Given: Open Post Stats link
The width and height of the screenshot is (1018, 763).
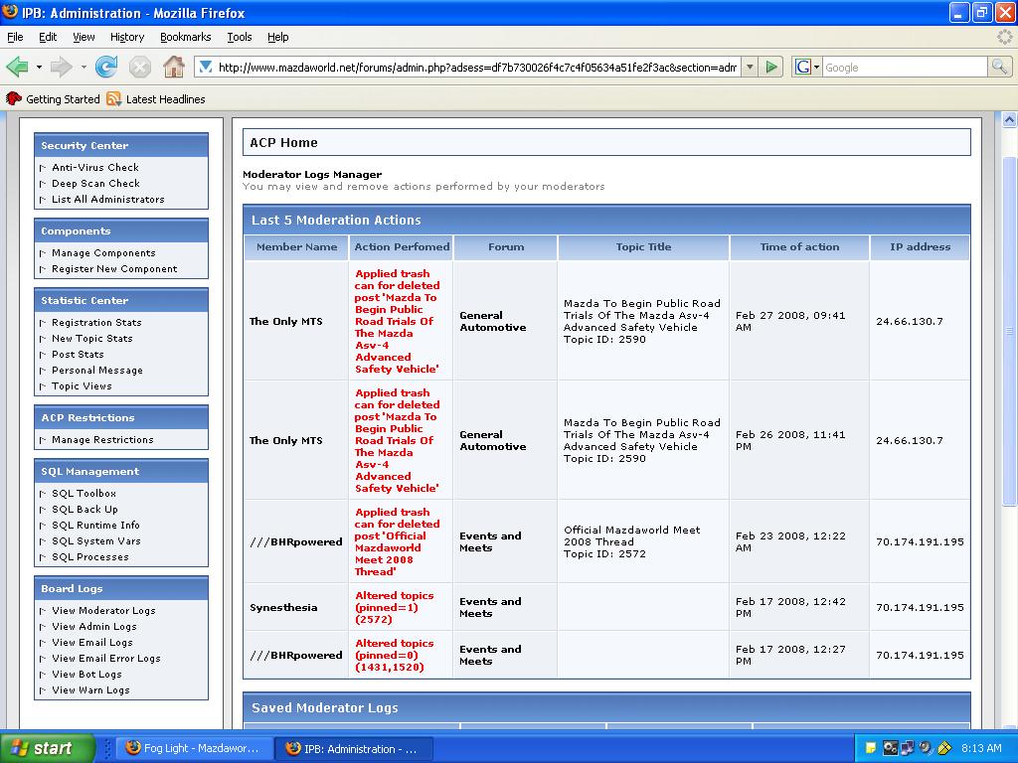Looking at the screenshot, I should tap(78, 355).
